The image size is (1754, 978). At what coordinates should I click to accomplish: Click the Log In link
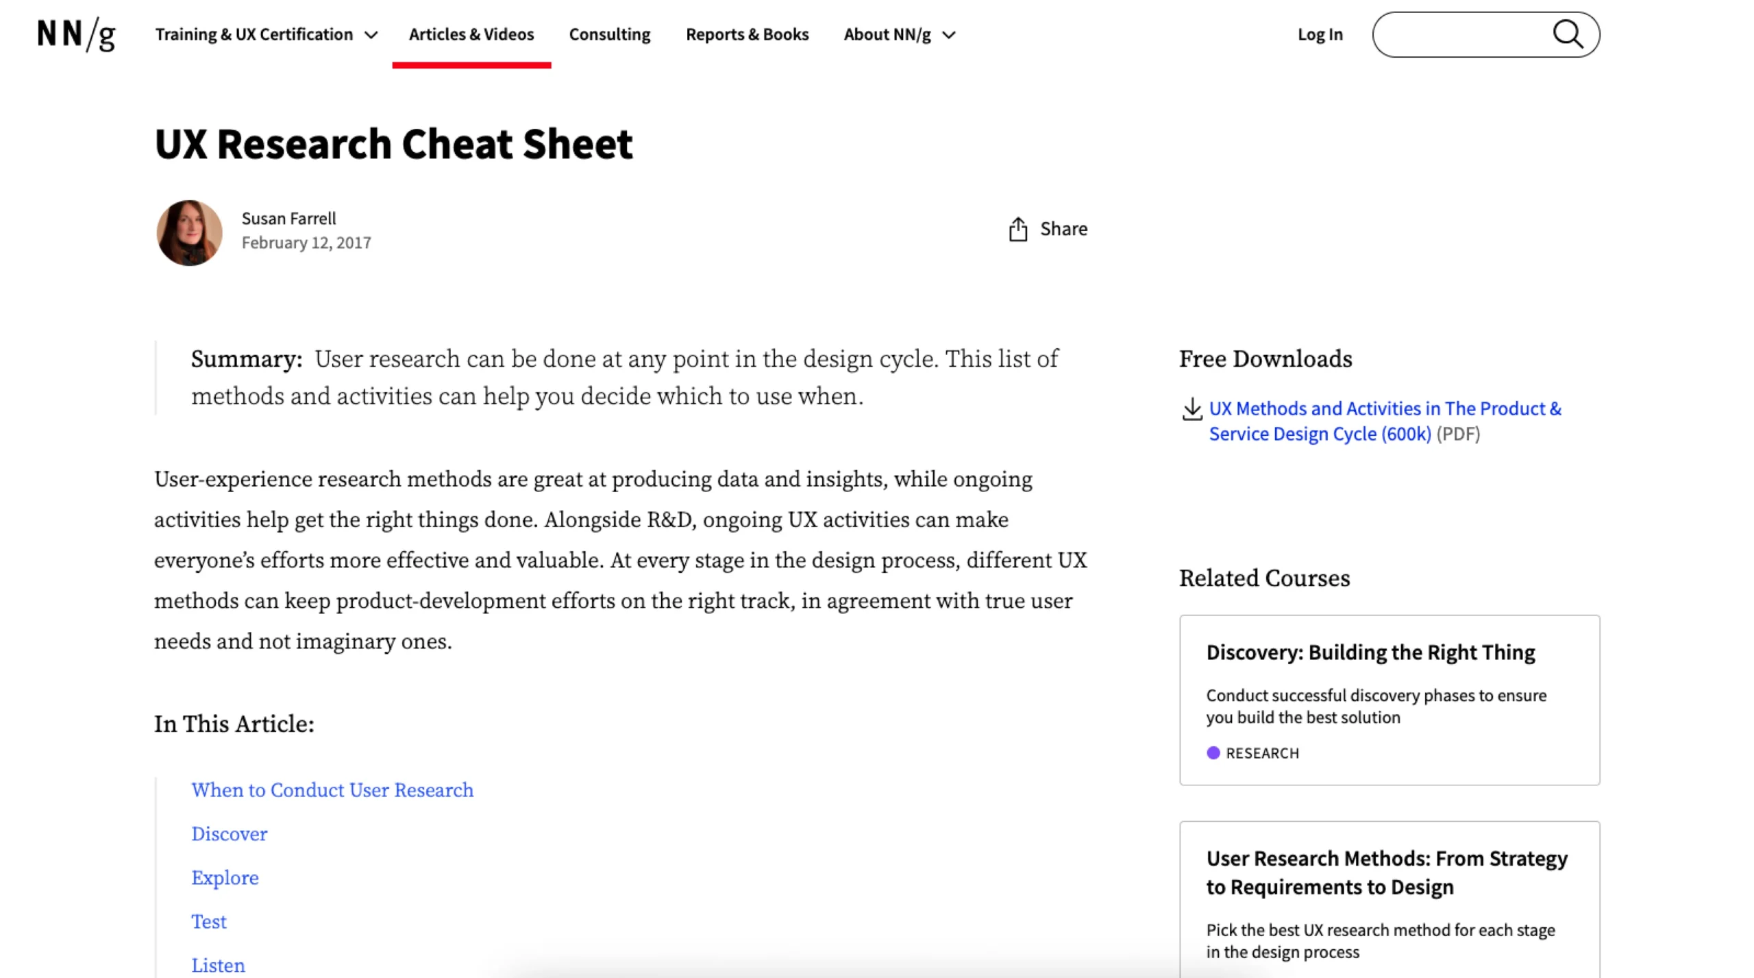1320,34
